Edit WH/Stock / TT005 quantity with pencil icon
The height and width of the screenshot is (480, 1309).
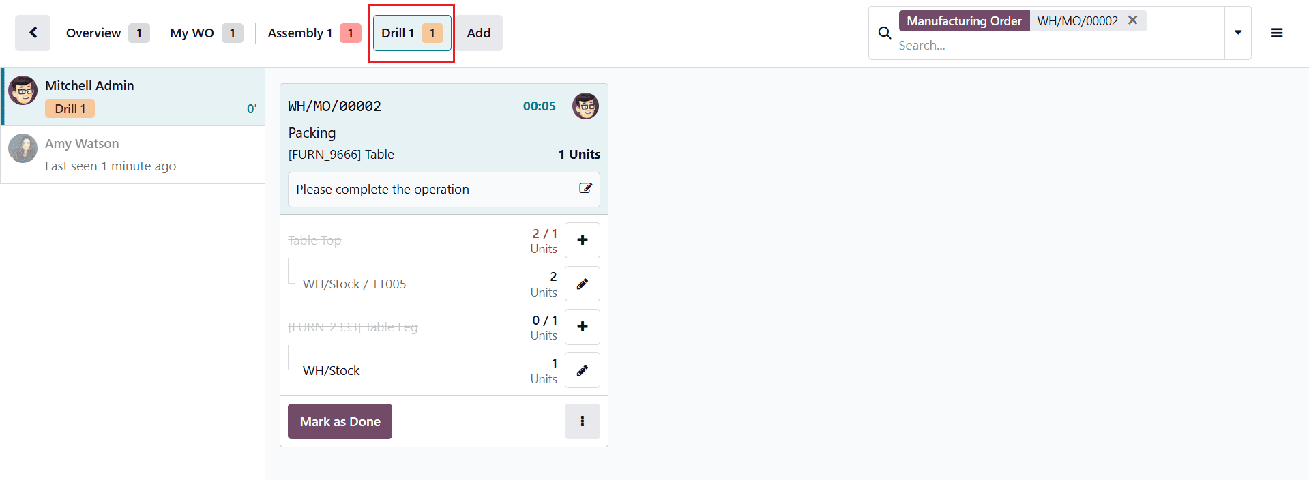[x=582, y=284]
